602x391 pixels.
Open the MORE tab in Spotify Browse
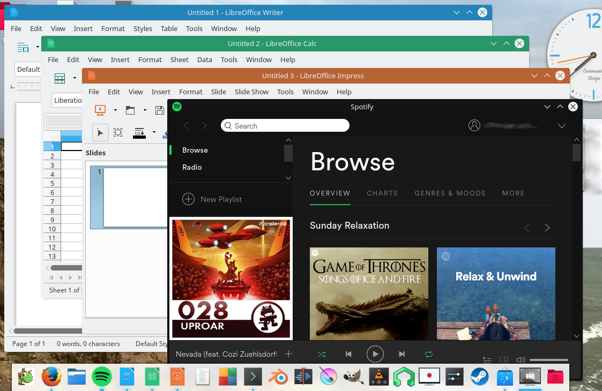pyautogui.click(x=514, y=193)
